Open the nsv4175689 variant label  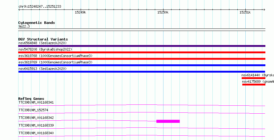[258, 81]
